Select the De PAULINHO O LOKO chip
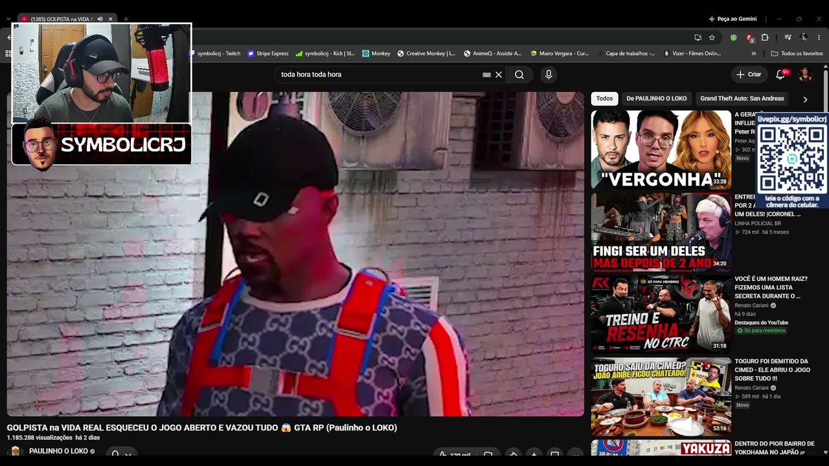Image resolution: width=829 pixels, height=466 pixels. 657,99
